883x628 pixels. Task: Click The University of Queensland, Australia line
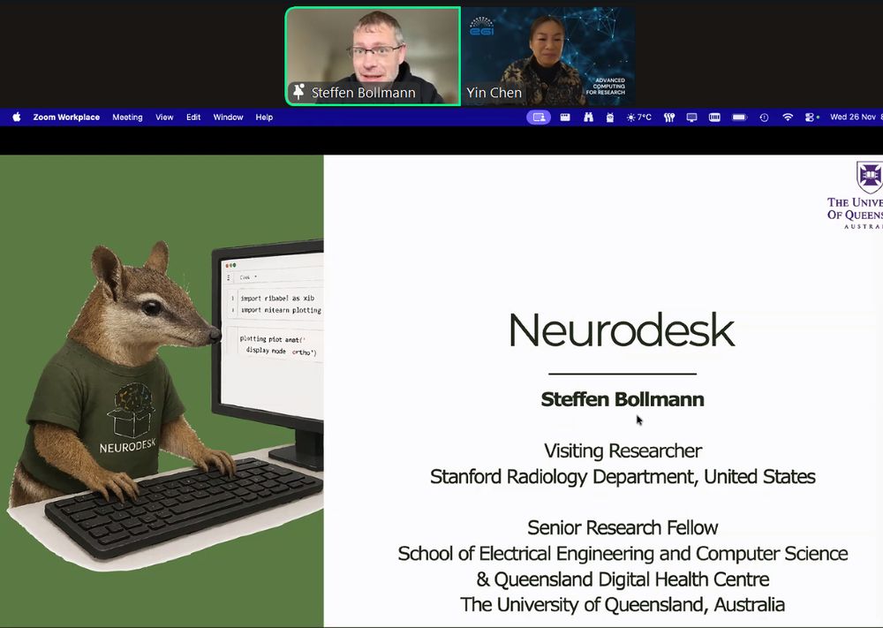coord(623,605)
